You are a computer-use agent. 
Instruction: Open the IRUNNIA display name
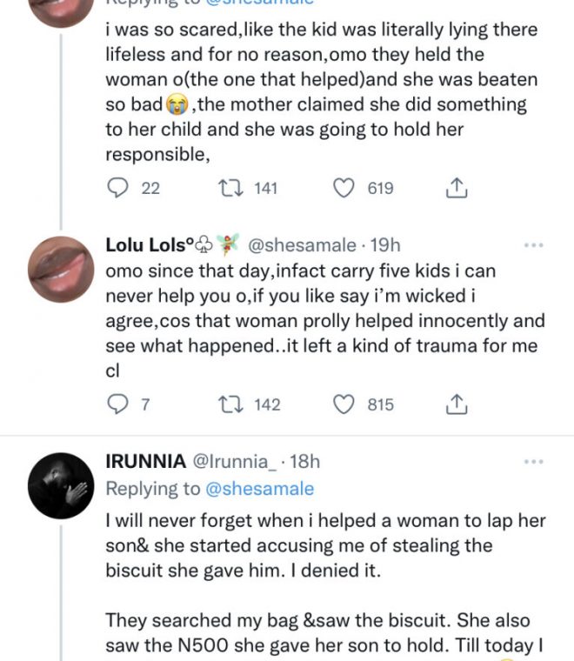(145, 461)
